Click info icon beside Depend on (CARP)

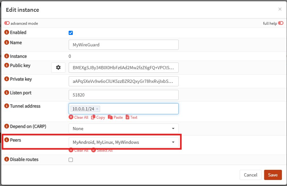click(7, 126)
